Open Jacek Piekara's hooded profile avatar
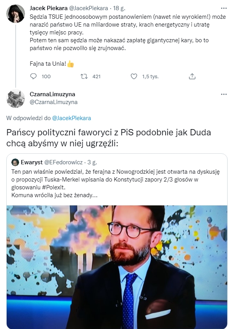 point(16,14)
